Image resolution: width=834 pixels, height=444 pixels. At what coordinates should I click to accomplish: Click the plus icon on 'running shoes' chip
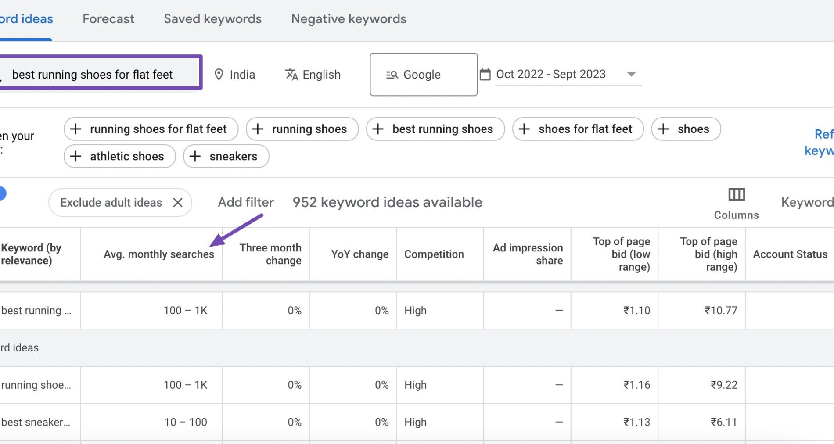click(258, 129)
